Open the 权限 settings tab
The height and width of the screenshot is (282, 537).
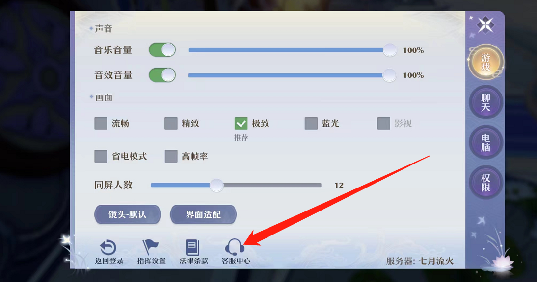click(485, 183)
